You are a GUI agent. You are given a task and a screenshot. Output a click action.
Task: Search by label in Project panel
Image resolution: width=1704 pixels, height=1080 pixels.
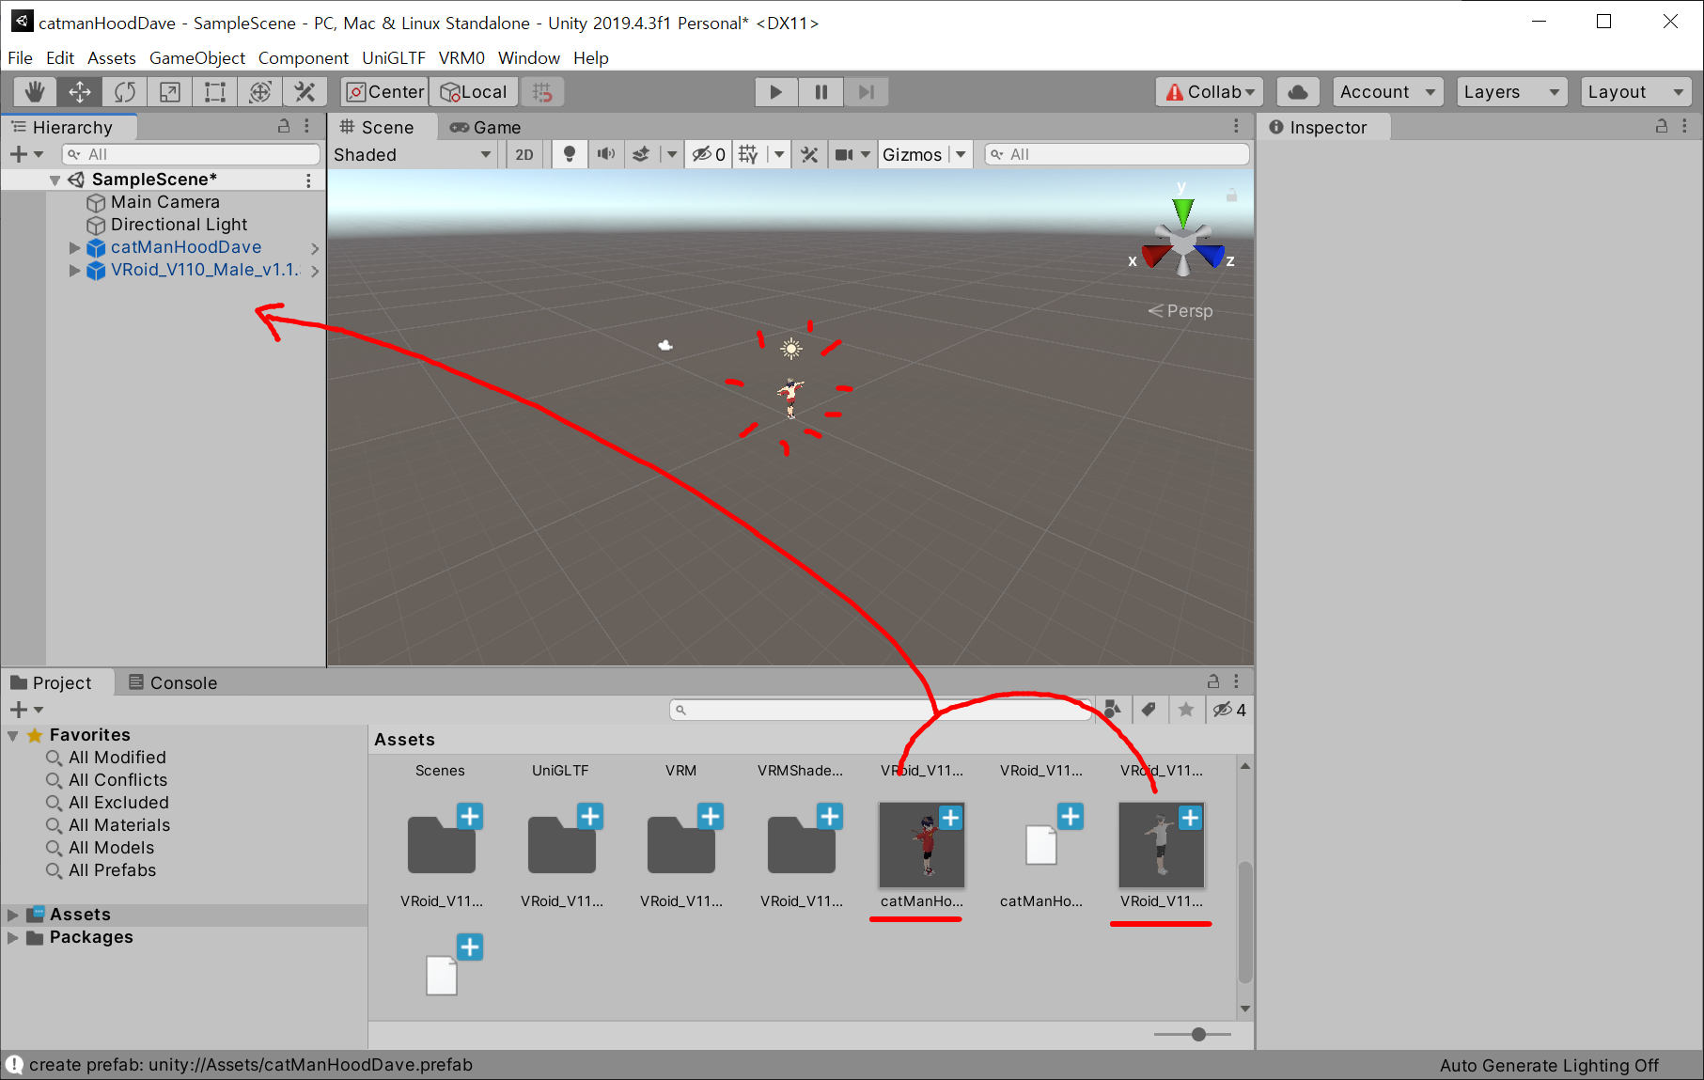click(x=1149, y=710)
